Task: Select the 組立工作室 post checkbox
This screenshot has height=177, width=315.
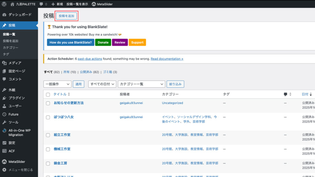Action: [48, 135]
